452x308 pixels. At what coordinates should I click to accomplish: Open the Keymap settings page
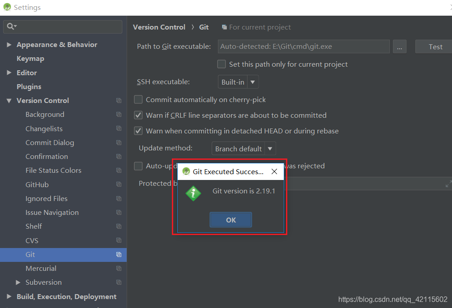[x=30, y=59]
